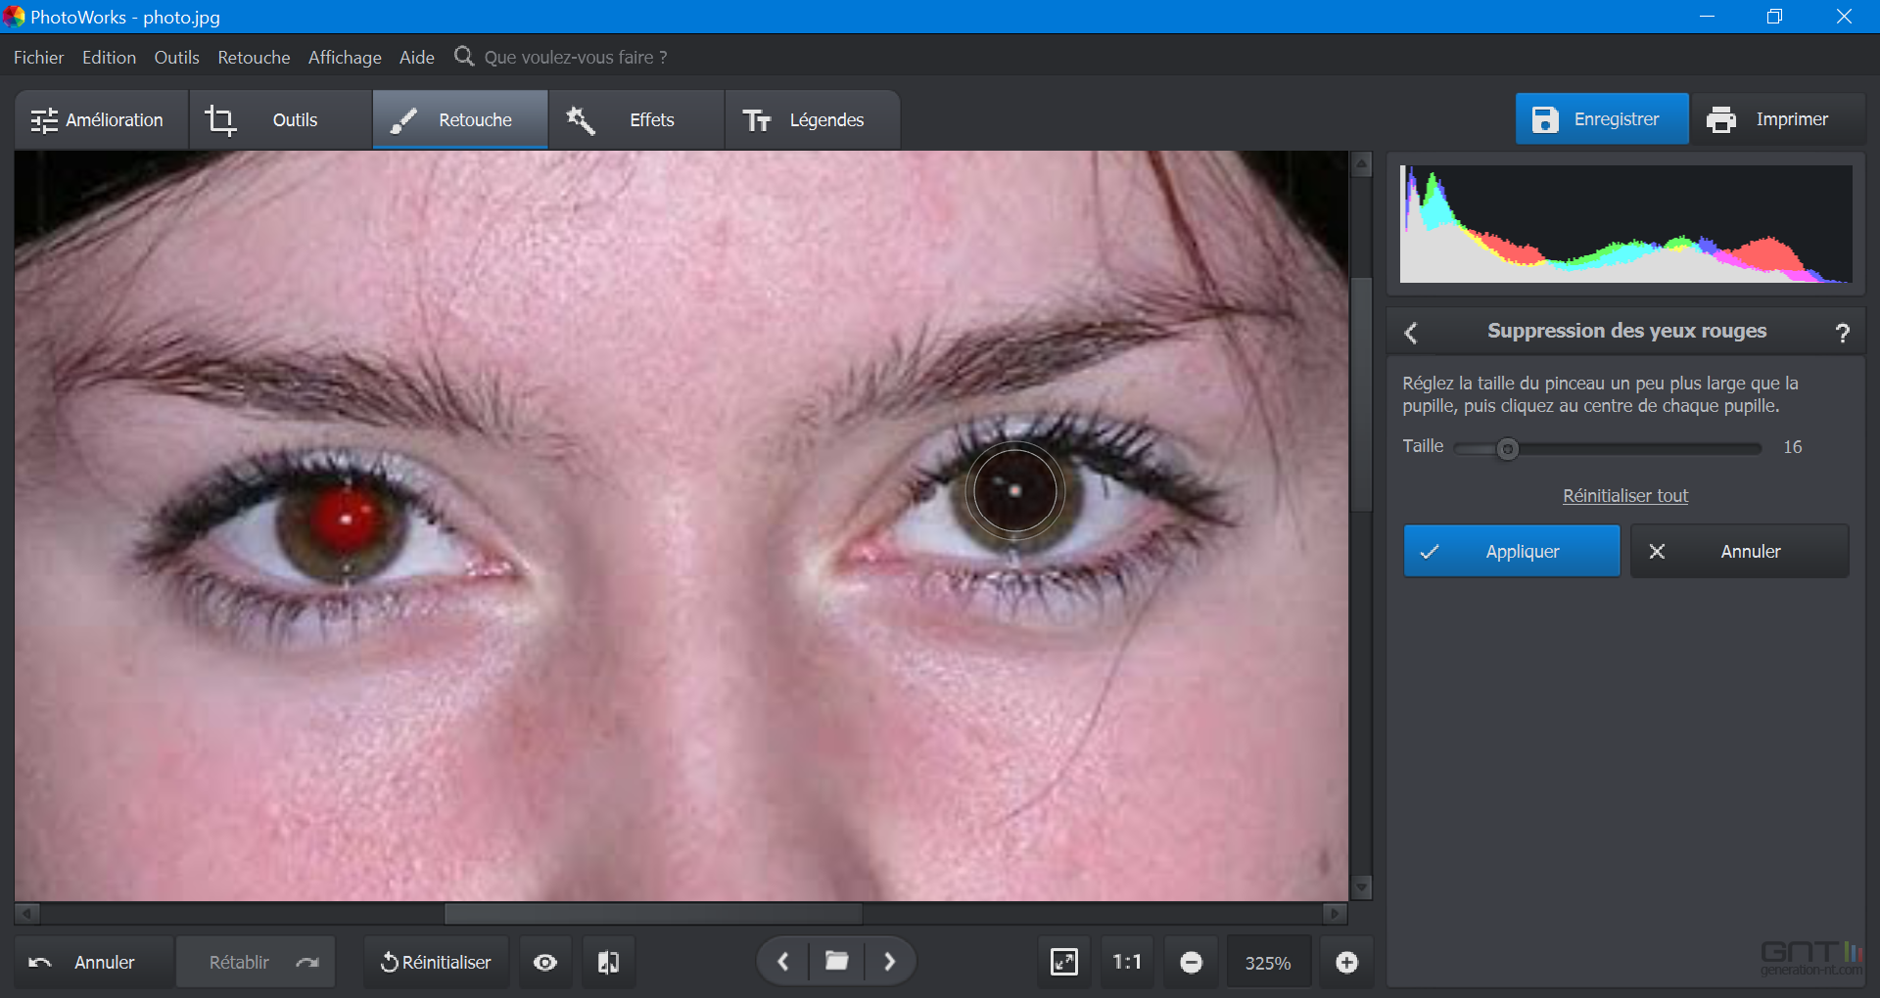1880x998 pixels.
Task: Apply red-eye removal with Appliquer button
Action: [x=1511, y=551]
